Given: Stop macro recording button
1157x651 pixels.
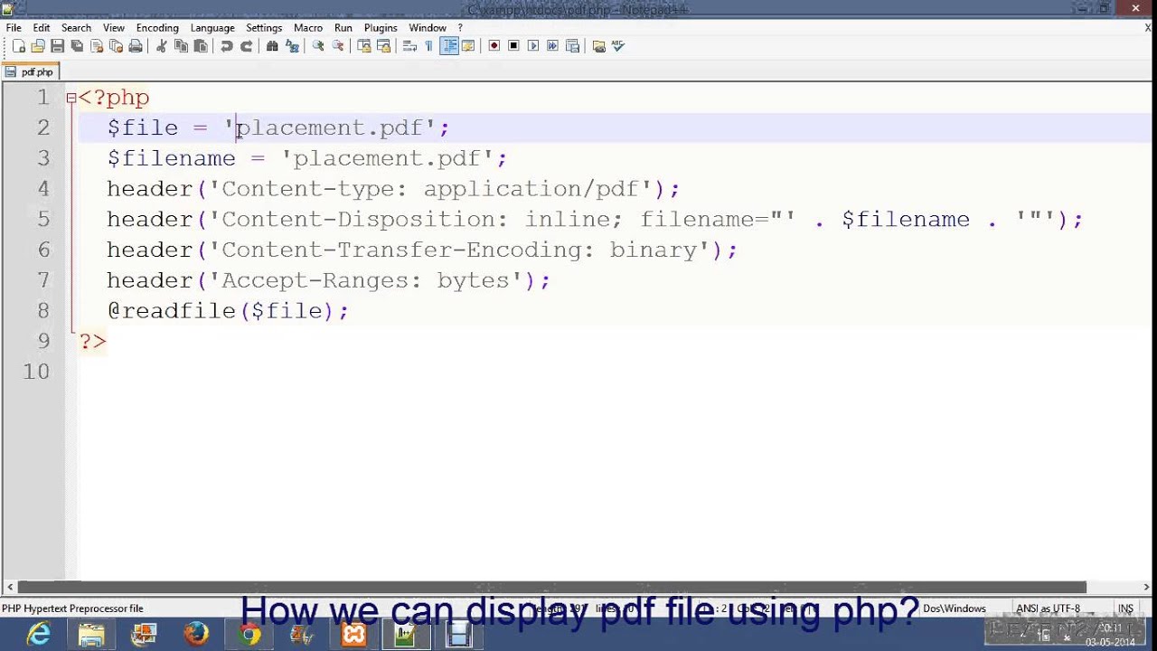Looking at the screenshot, I should coord(513,46).
